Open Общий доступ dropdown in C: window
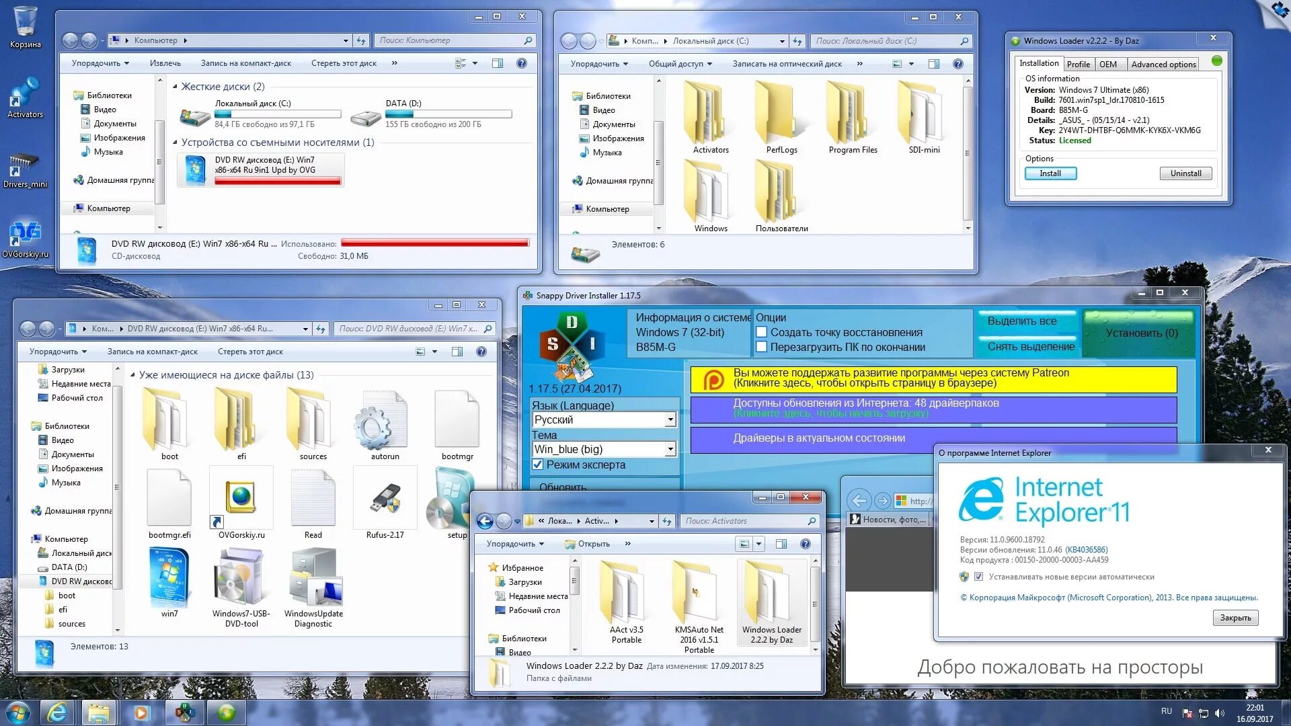The image size is (1291, 726). (680, 64)
